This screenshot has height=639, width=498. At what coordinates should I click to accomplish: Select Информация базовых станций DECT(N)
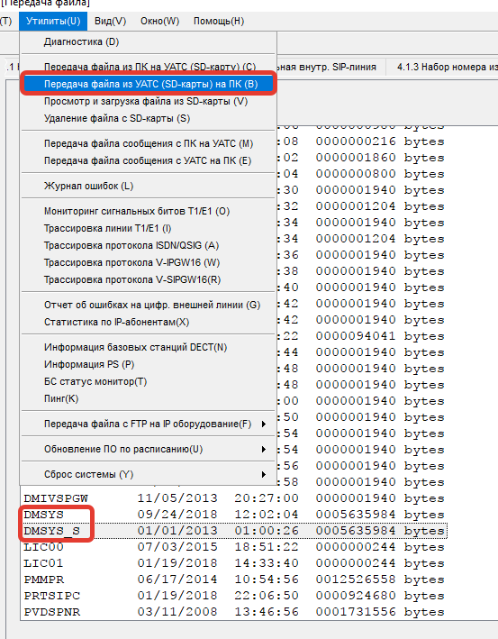[149, 348]
